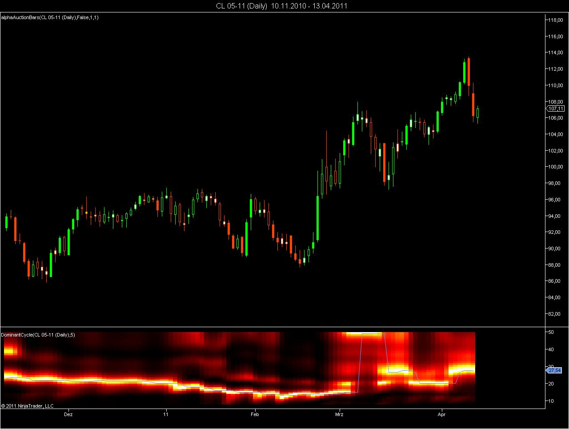The height and width of the screenshot is (429, 569).
Task: Click the Apr label on time axis
Action: click(441, 414)
